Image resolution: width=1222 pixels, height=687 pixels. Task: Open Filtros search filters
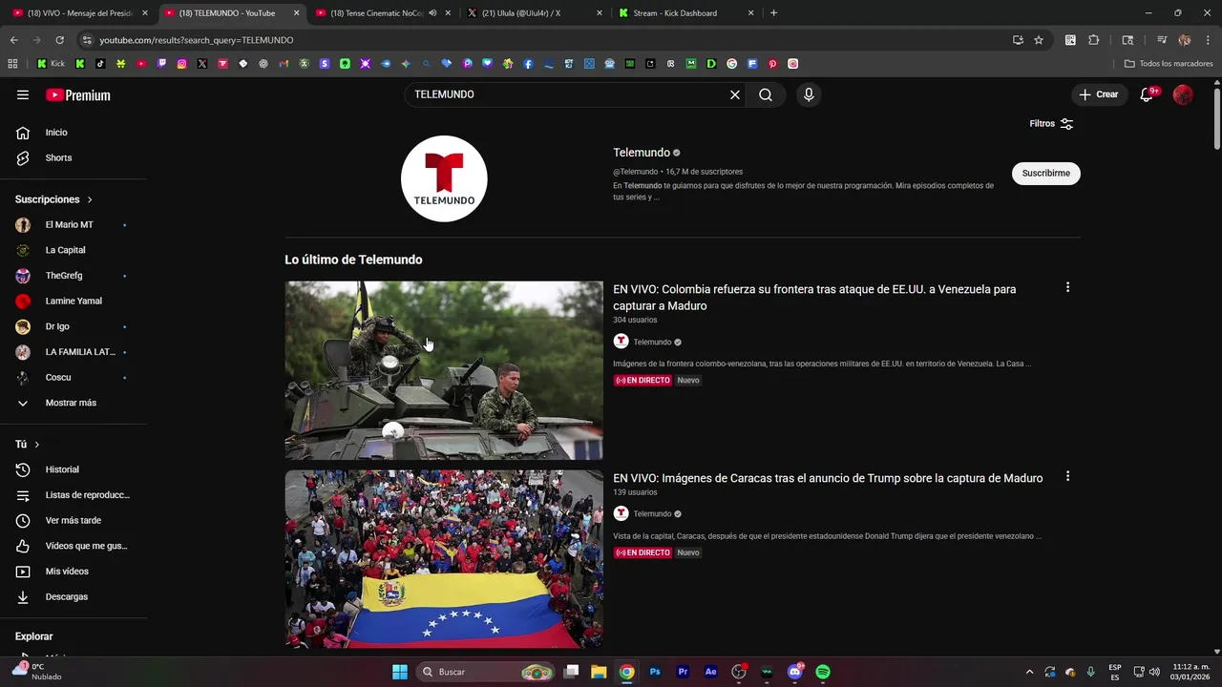1051,124
